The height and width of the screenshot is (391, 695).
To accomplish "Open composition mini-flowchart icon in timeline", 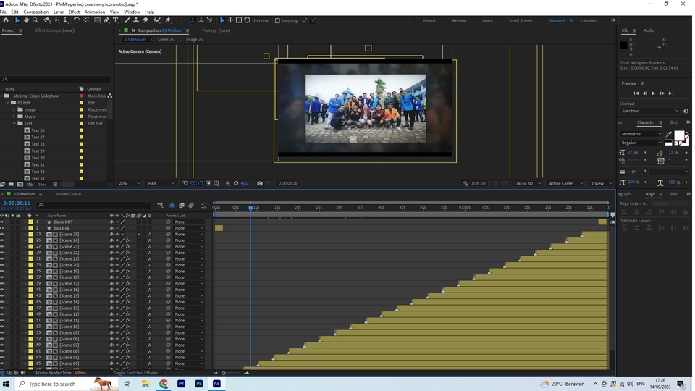I will click(160, 205).
